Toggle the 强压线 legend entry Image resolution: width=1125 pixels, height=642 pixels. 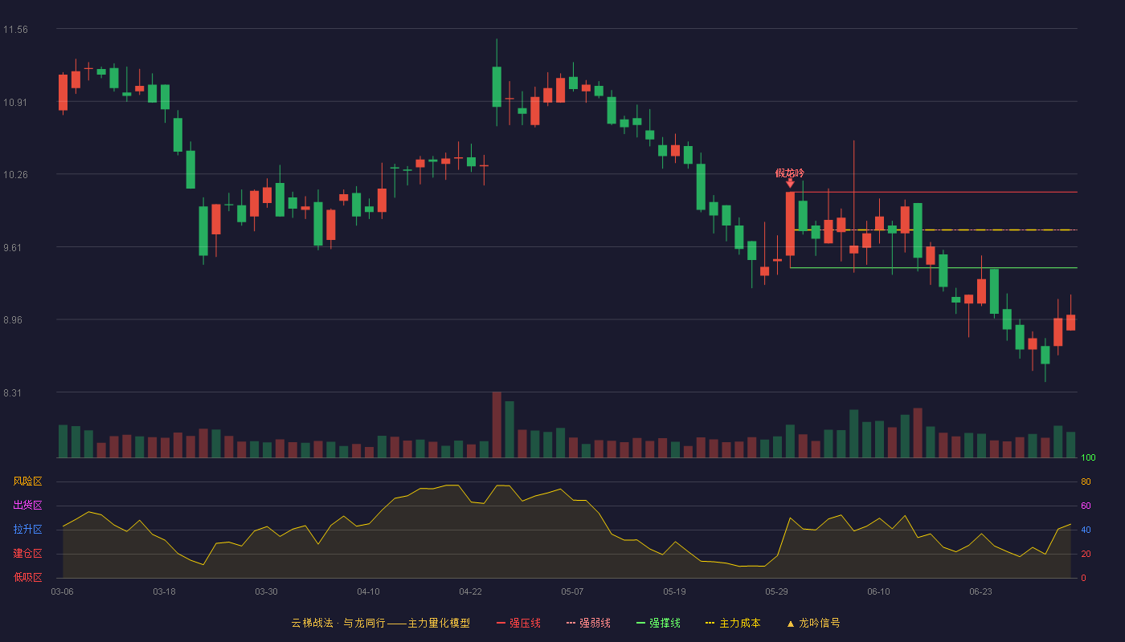pyautogui.click(x=518, y=623)
